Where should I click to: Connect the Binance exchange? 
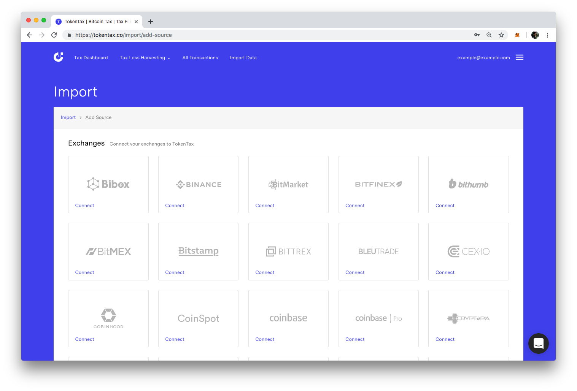pyautogui.click(x=175, y=206)
